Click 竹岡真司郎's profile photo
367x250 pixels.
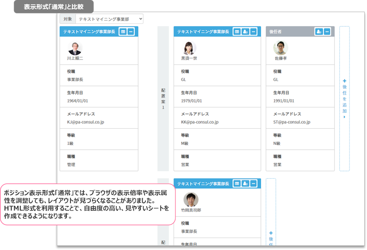coord(191,200)
